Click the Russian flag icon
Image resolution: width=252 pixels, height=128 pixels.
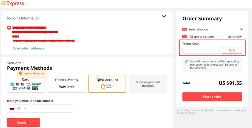point(12,108)
